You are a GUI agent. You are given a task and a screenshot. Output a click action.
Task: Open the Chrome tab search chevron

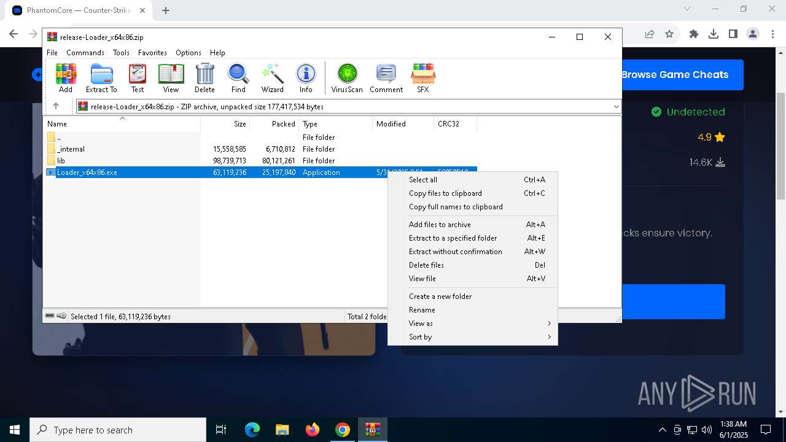point(687,9)
